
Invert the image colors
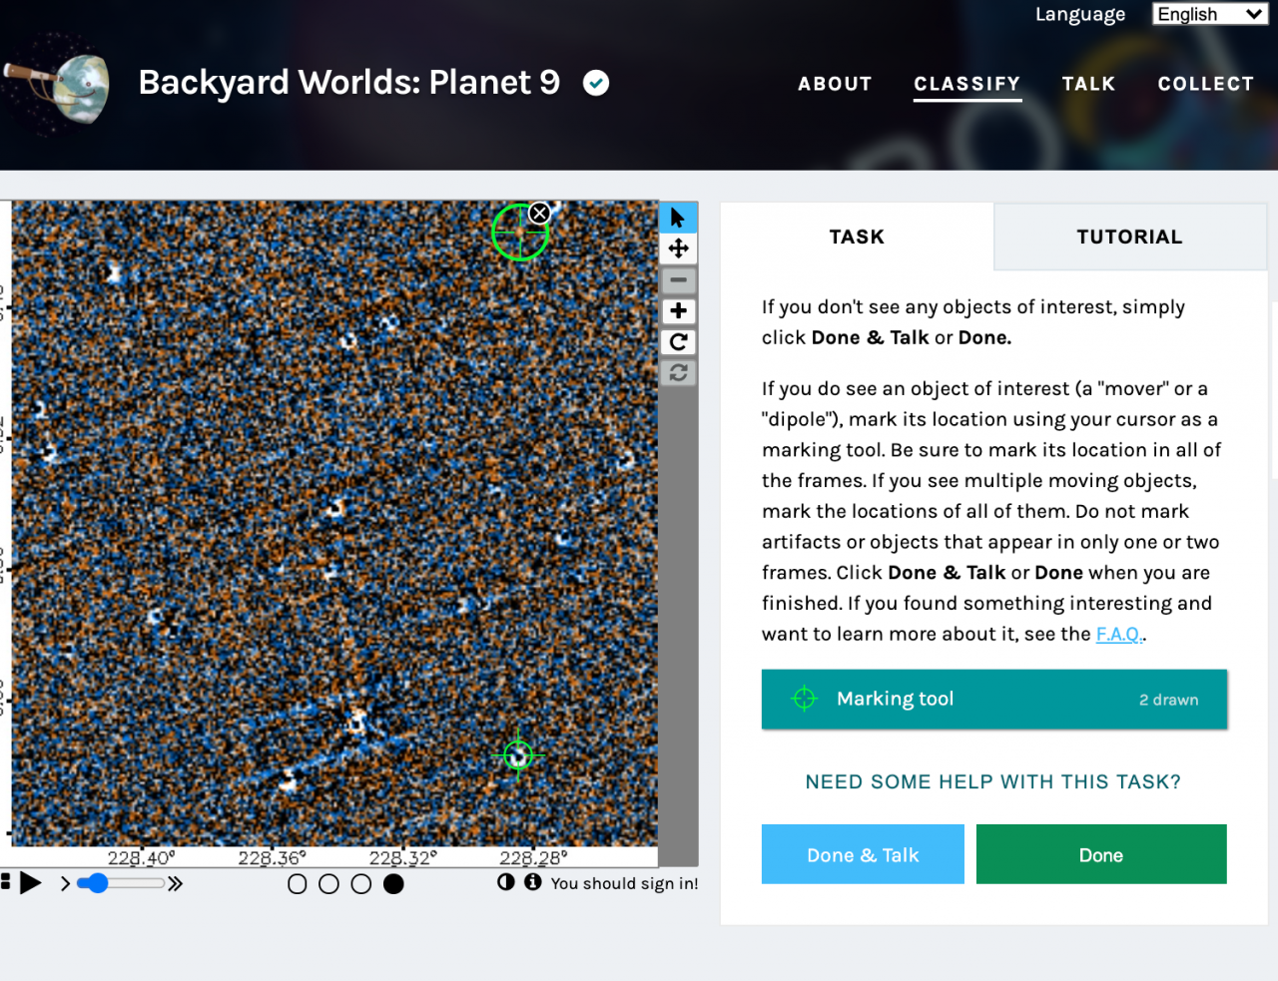click(x=506, y=882)
